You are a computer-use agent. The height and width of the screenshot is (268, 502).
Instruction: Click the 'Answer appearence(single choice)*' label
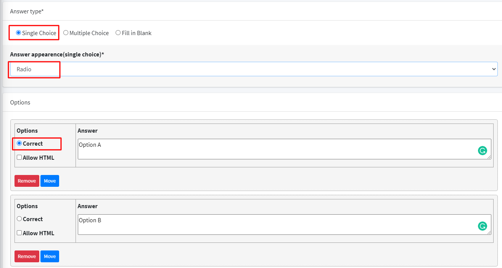pos(57,55)
